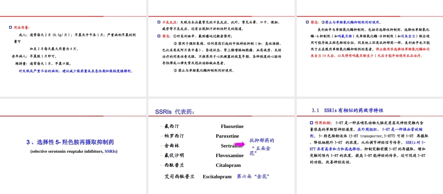Open the SSRIs 代表药 slide thumbnail
This screenshot has height=194, width=443.
tap(221, 146)
